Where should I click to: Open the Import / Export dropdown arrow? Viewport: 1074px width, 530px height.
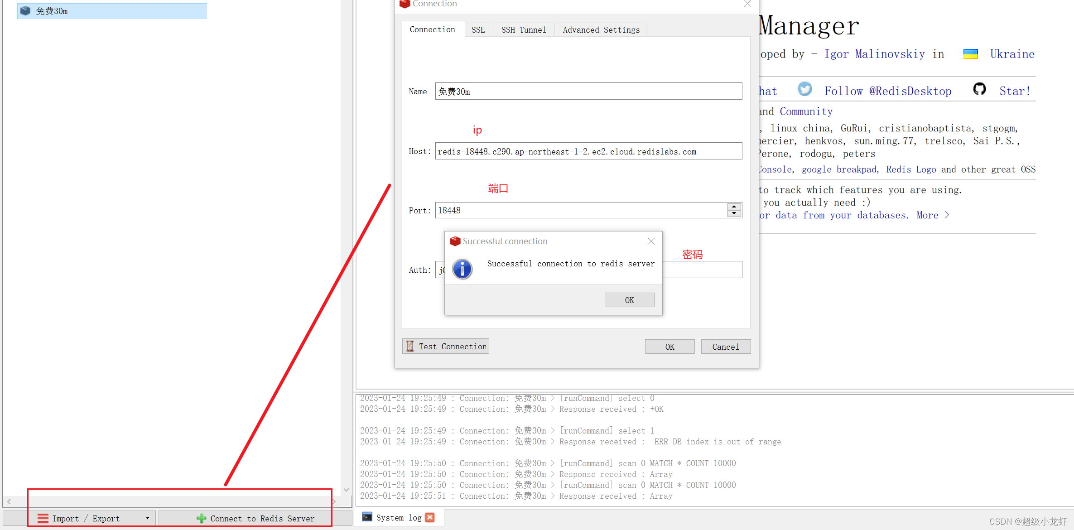tap(147, 518)
